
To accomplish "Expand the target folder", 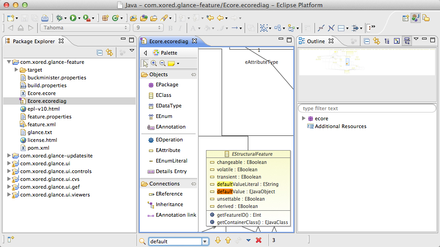I will tap(17, 70).
